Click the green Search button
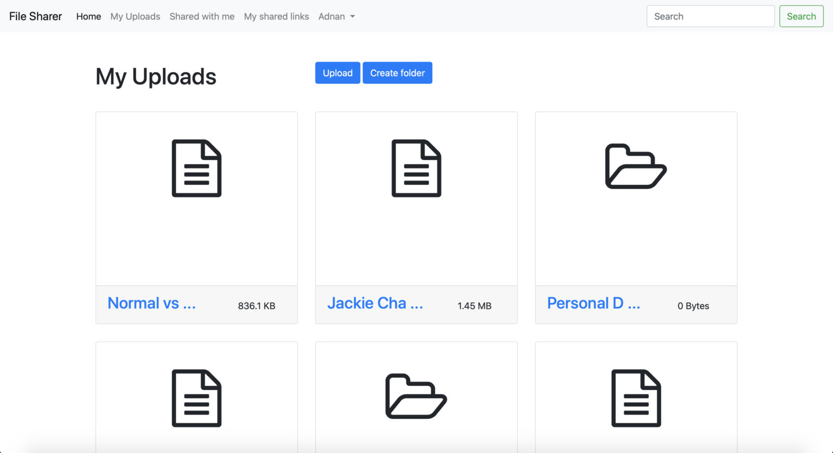 coord(801,16)
